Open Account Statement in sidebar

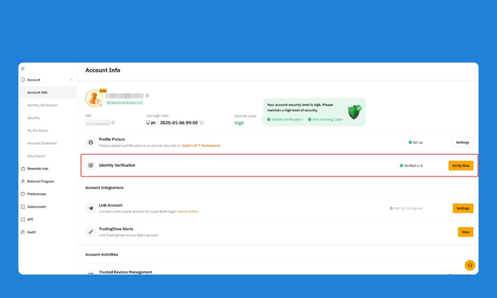(x=42, y=143)
